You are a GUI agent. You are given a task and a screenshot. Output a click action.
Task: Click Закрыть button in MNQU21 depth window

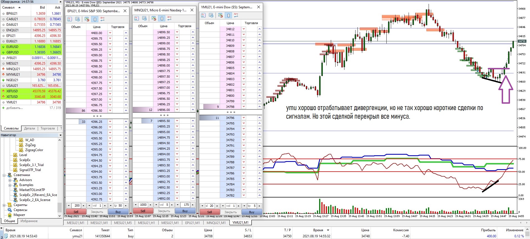(x=164, y=211)
